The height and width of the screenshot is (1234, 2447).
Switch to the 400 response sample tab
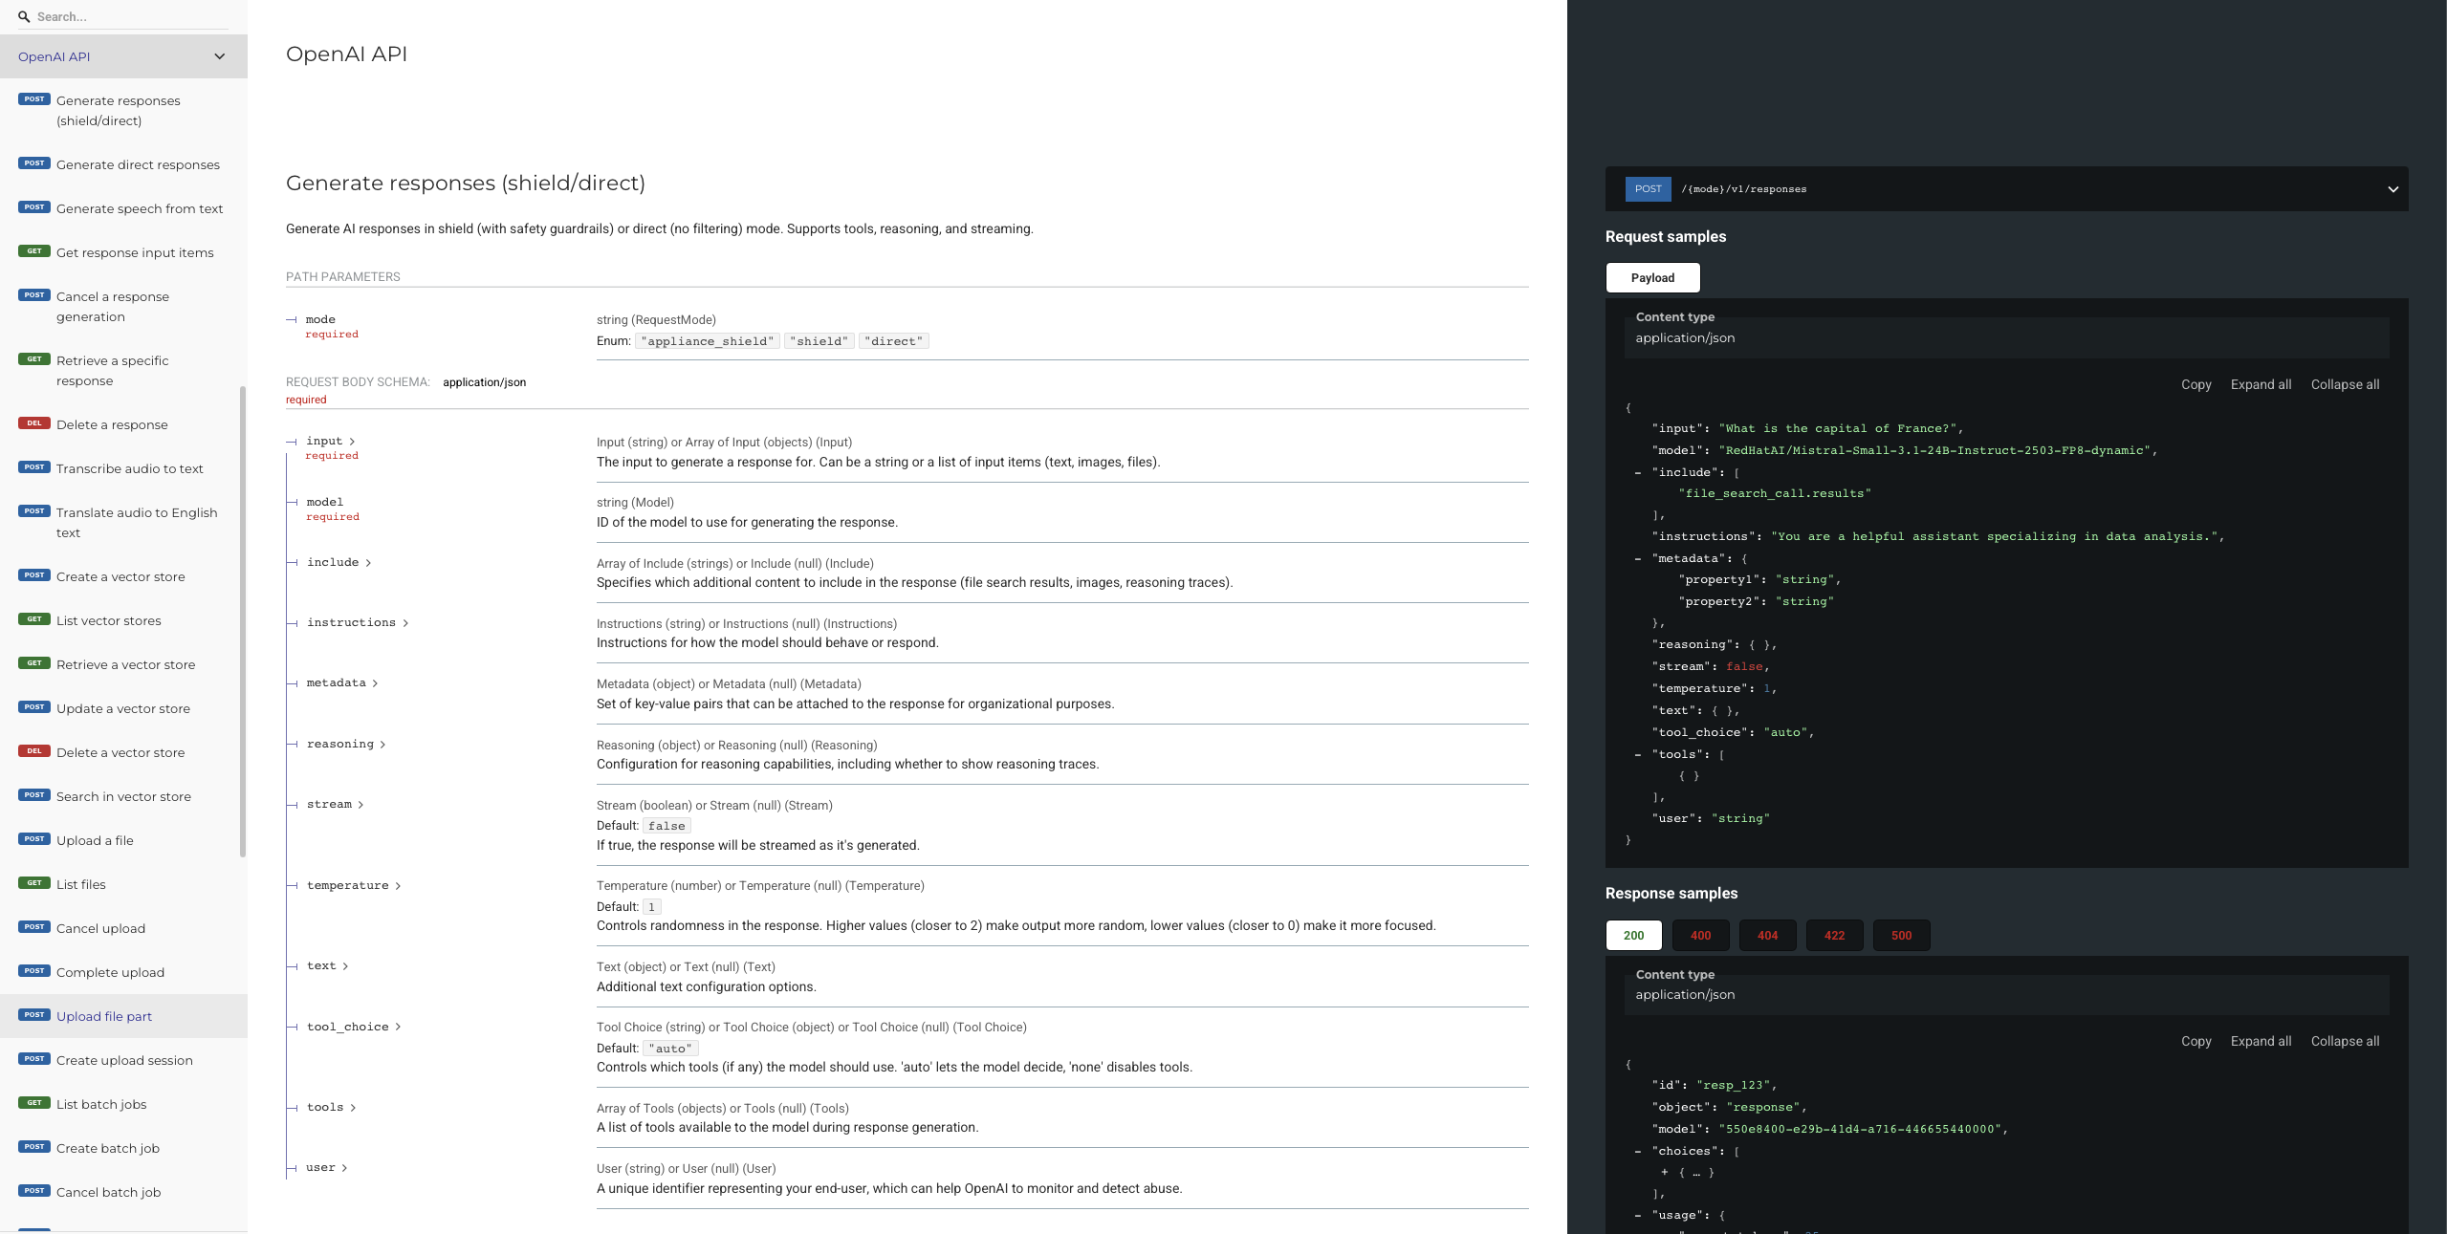(1700, 935)
